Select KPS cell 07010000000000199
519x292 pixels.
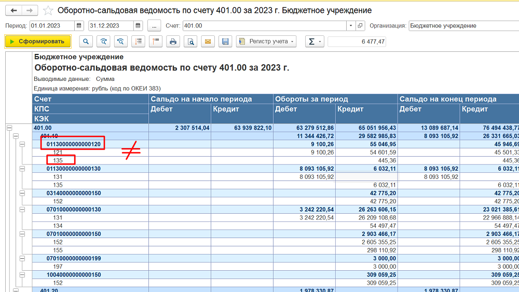(90, 258)
